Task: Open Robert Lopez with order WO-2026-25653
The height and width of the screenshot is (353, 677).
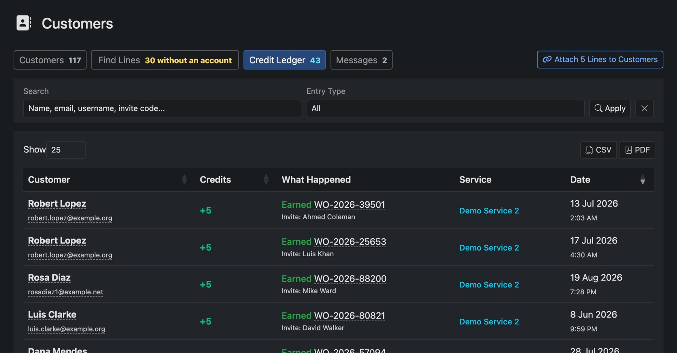Action: click(x=57, y=240)
